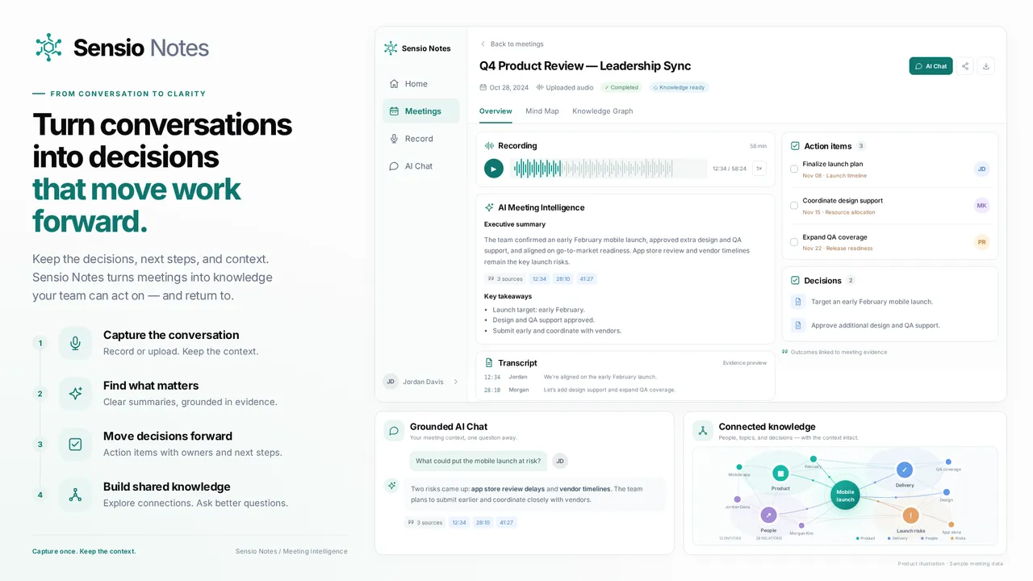Click the green AI Chat button
1033x581 pixels.
coord(931,66)
